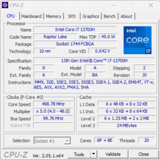Switch to the Mainboard tab
Viewport: 160px width, 160px height.
point(31,16)
